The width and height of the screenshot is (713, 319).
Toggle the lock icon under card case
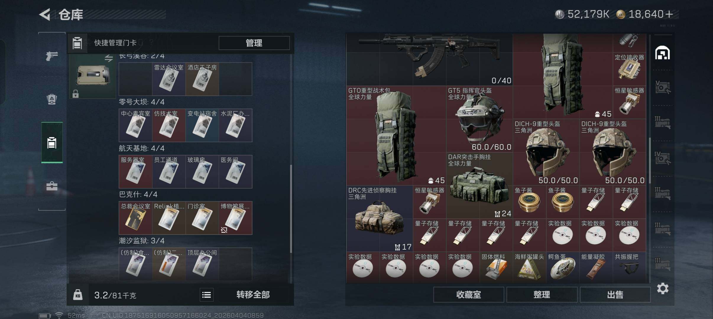tap(76, 94)
